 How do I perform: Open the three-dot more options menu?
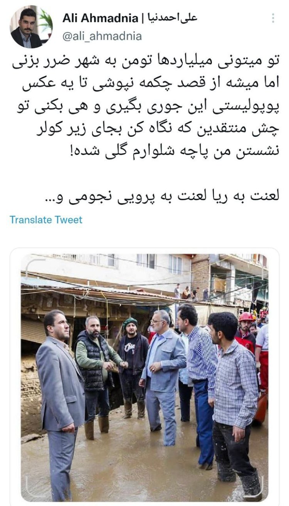tap(273, 18)
